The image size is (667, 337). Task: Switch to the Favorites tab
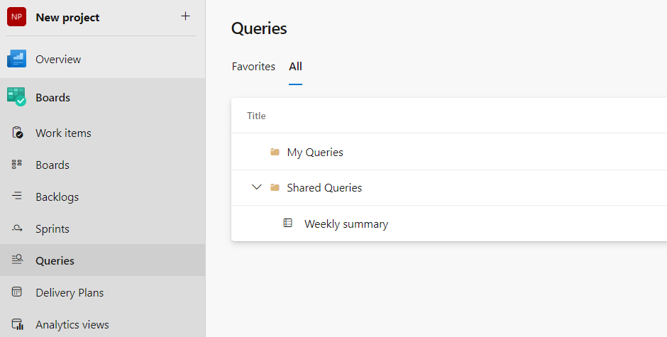click(253, 66)
